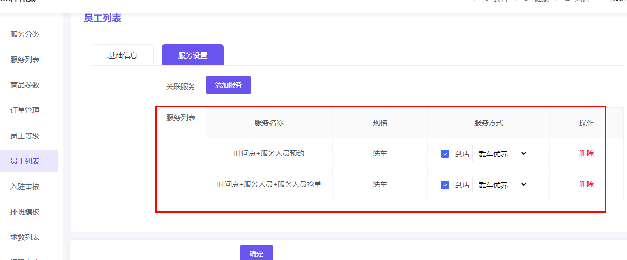Screen dimensions: 627x260
Task: Switch to the 基础信息 tab
Action: [123, 55]
